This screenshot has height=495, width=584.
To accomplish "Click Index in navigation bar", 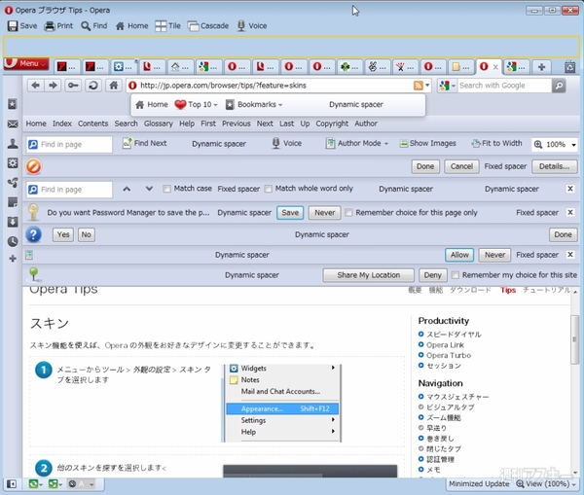I will click(x=62, y=124).
